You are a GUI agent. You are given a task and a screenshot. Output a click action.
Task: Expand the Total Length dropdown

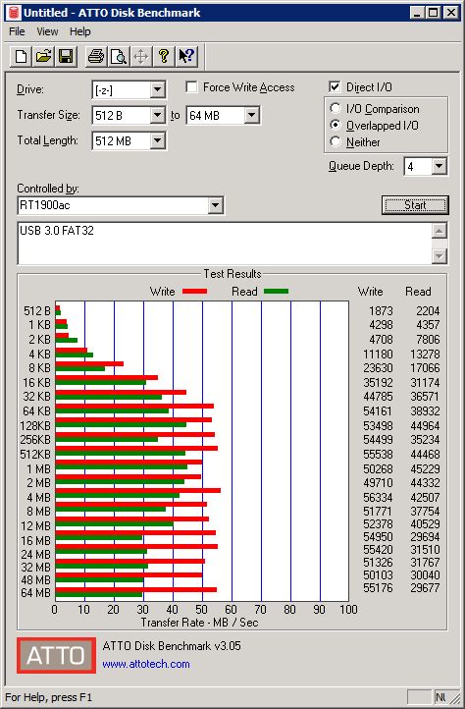pyautogui.click(x=157, y=140)
